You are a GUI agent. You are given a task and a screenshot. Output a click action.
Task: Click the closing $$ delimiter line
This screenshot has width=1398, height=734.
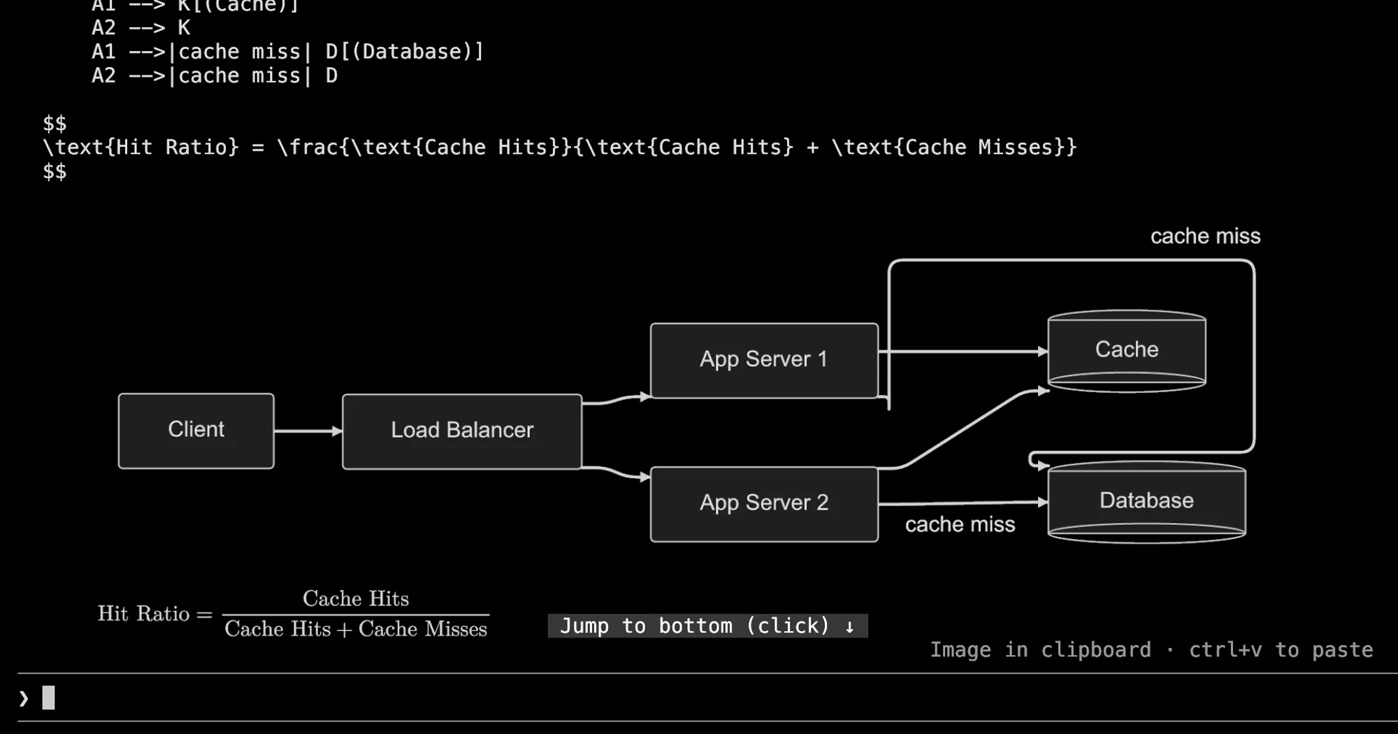coord(55,171)
